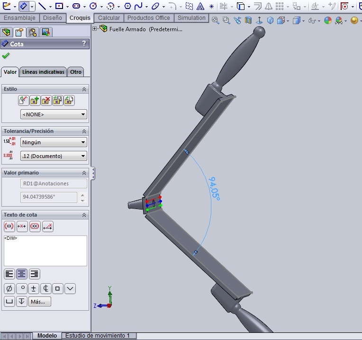Switch to the Productos Office tab
This screenshot has width=362, height=340.
[149, 18]
